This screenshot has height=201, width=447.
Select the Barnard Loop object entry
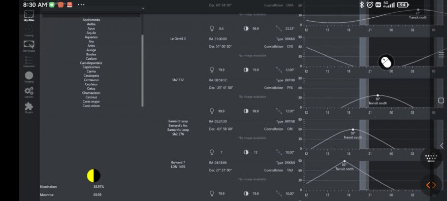click(178, 121)
